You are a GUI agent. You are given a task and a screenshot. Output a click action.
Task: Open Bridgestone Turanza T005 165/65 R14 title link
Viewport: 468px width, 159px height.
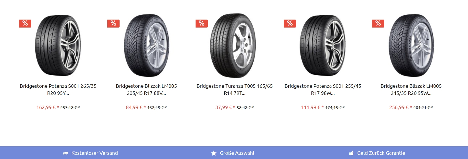pos(235,89)
